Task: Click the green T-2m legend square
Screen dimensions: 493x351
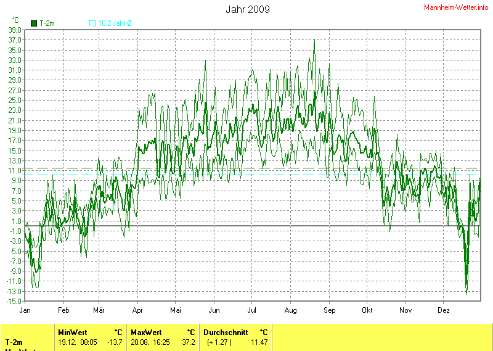Action: pyautogui.click(x=33, y=23)
